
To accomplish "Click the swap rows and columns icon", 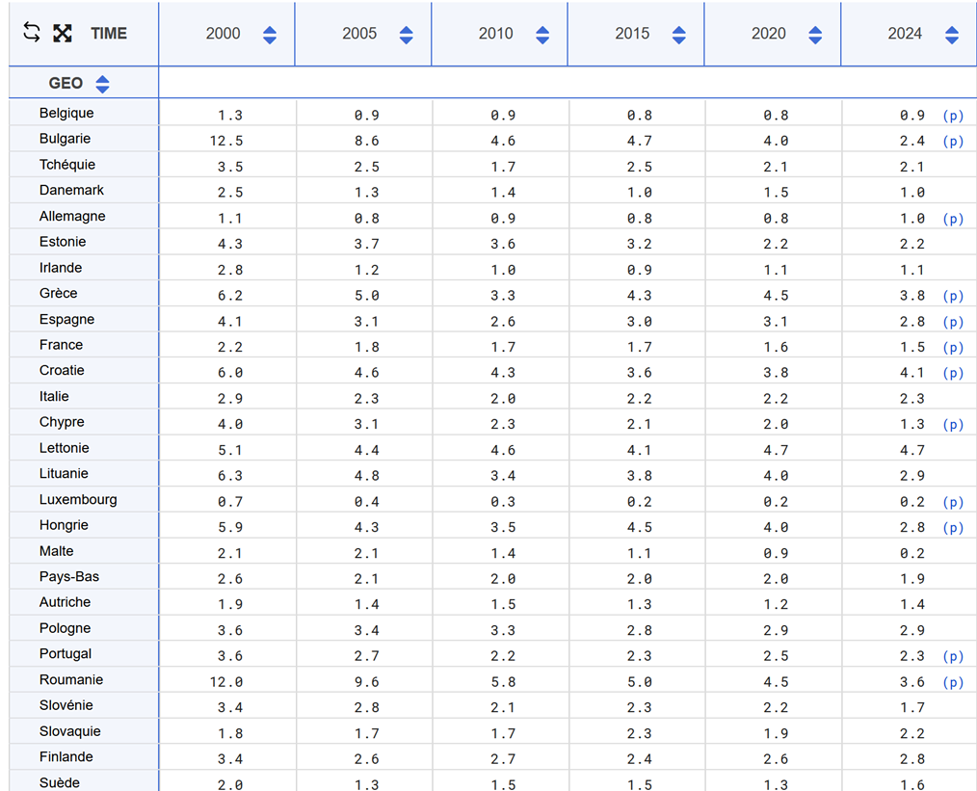I will pos(32,33).
